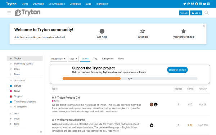Expand the More sidebar item
This screenshot has width=216, height=135.
coord(17,75)
